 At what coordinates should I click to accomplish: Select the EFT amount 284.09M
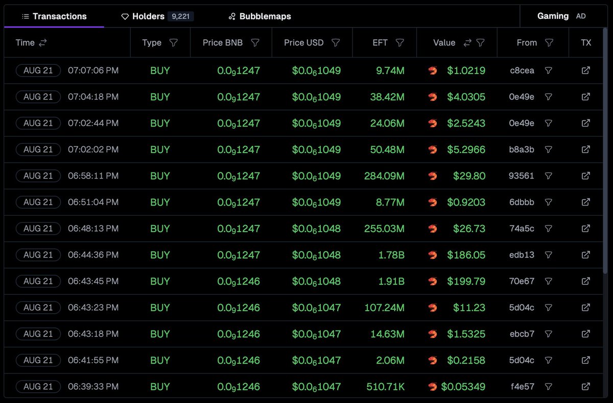coord(384,175)
